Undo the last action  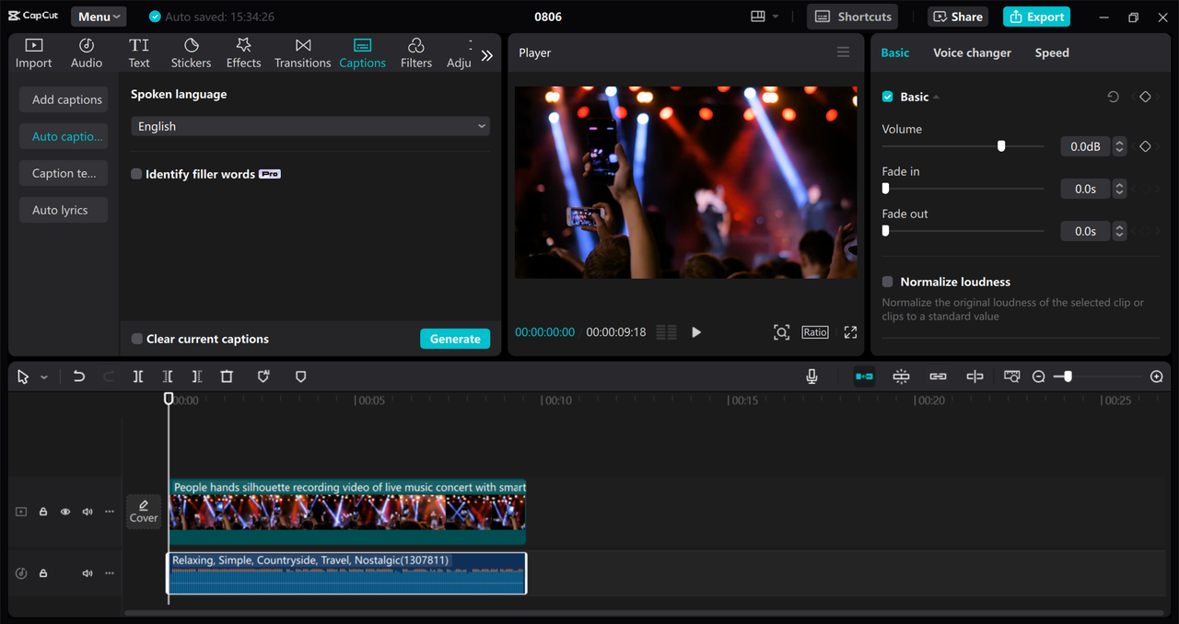coord(79,376)
